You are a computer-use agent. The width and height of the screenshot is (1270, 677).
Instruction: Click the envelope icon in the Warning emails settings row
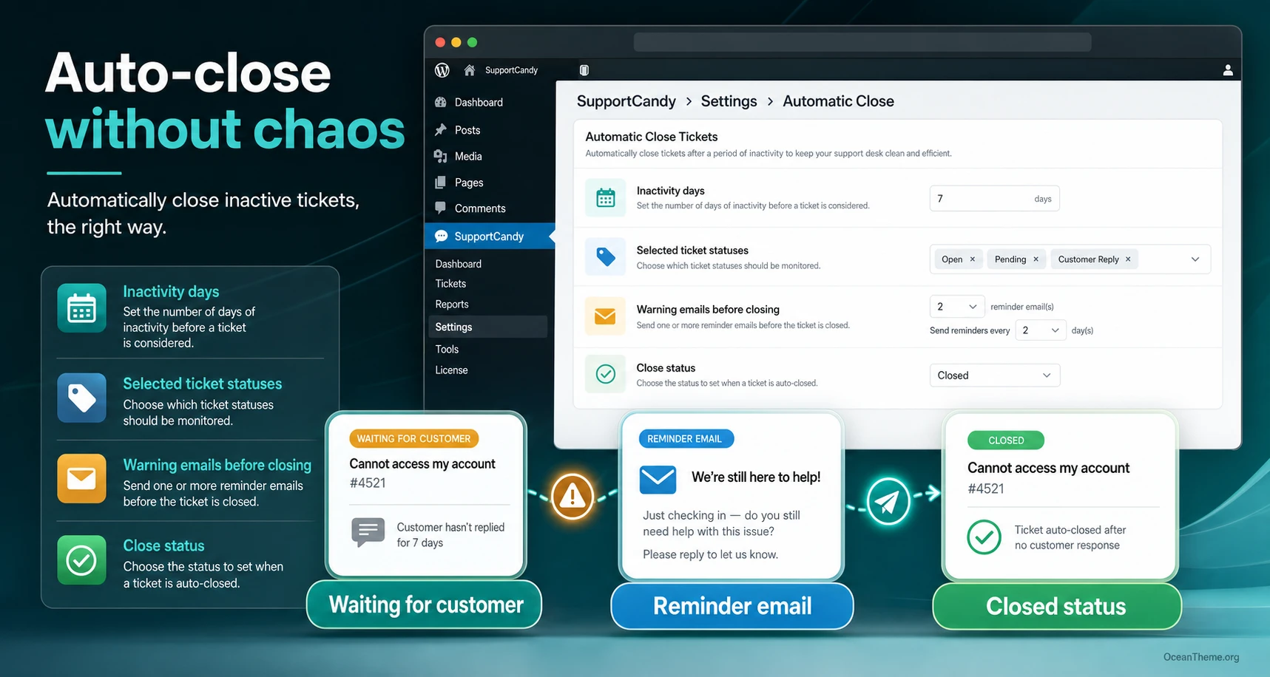(x=605, y=316)
